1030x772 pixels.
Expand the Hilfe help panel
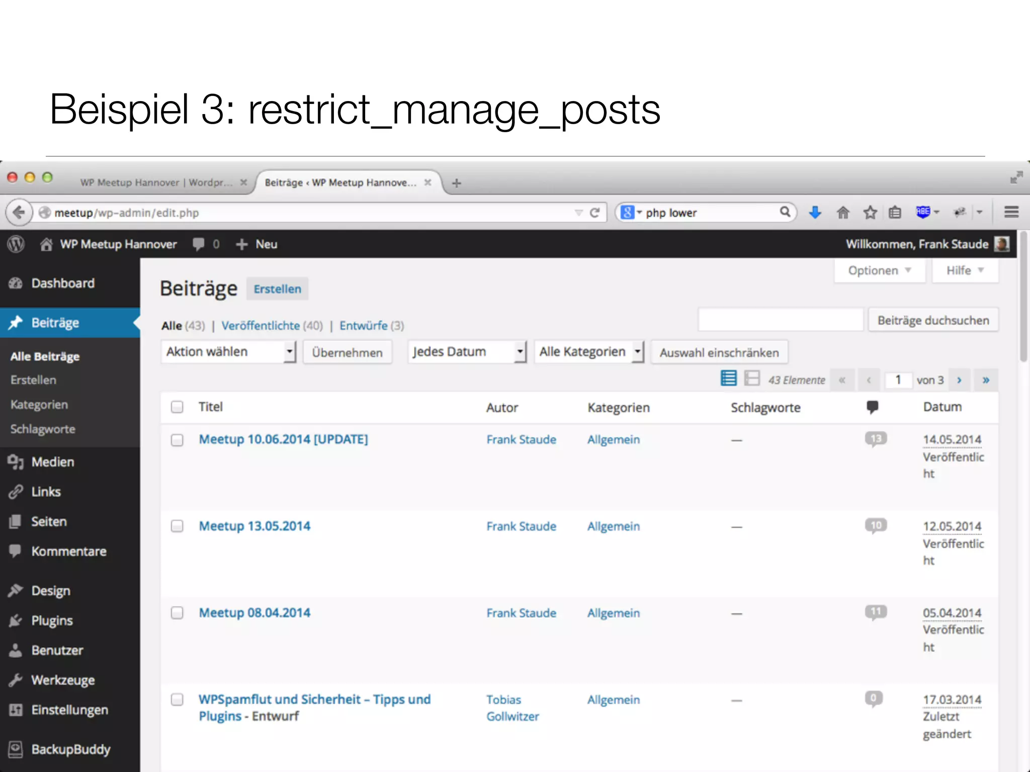pyautogui.click(x=965, y=270)
